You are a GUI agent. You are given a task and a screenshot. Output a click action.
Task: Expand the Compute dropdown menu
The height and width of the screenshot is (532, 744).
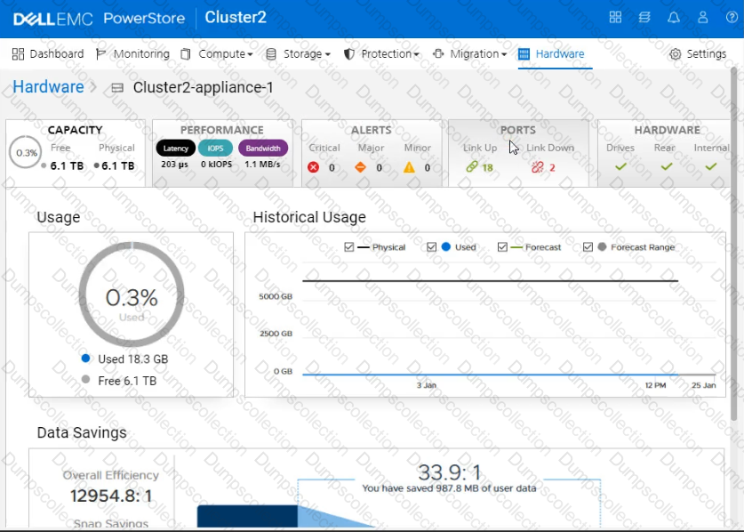(x=217, y=54)
